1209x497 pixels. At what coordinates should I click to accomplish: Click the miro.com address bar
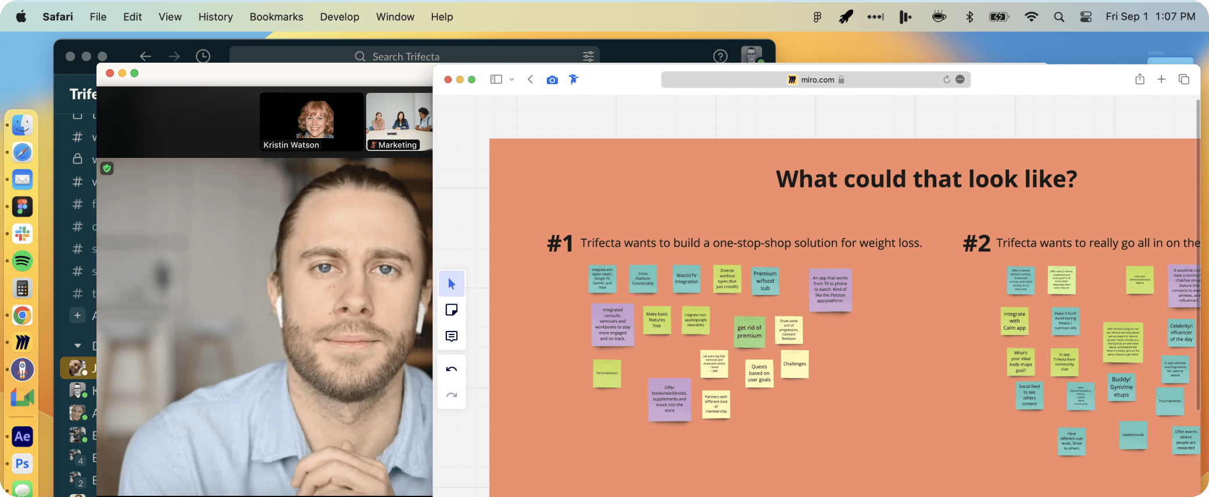[x=815, y=80]
